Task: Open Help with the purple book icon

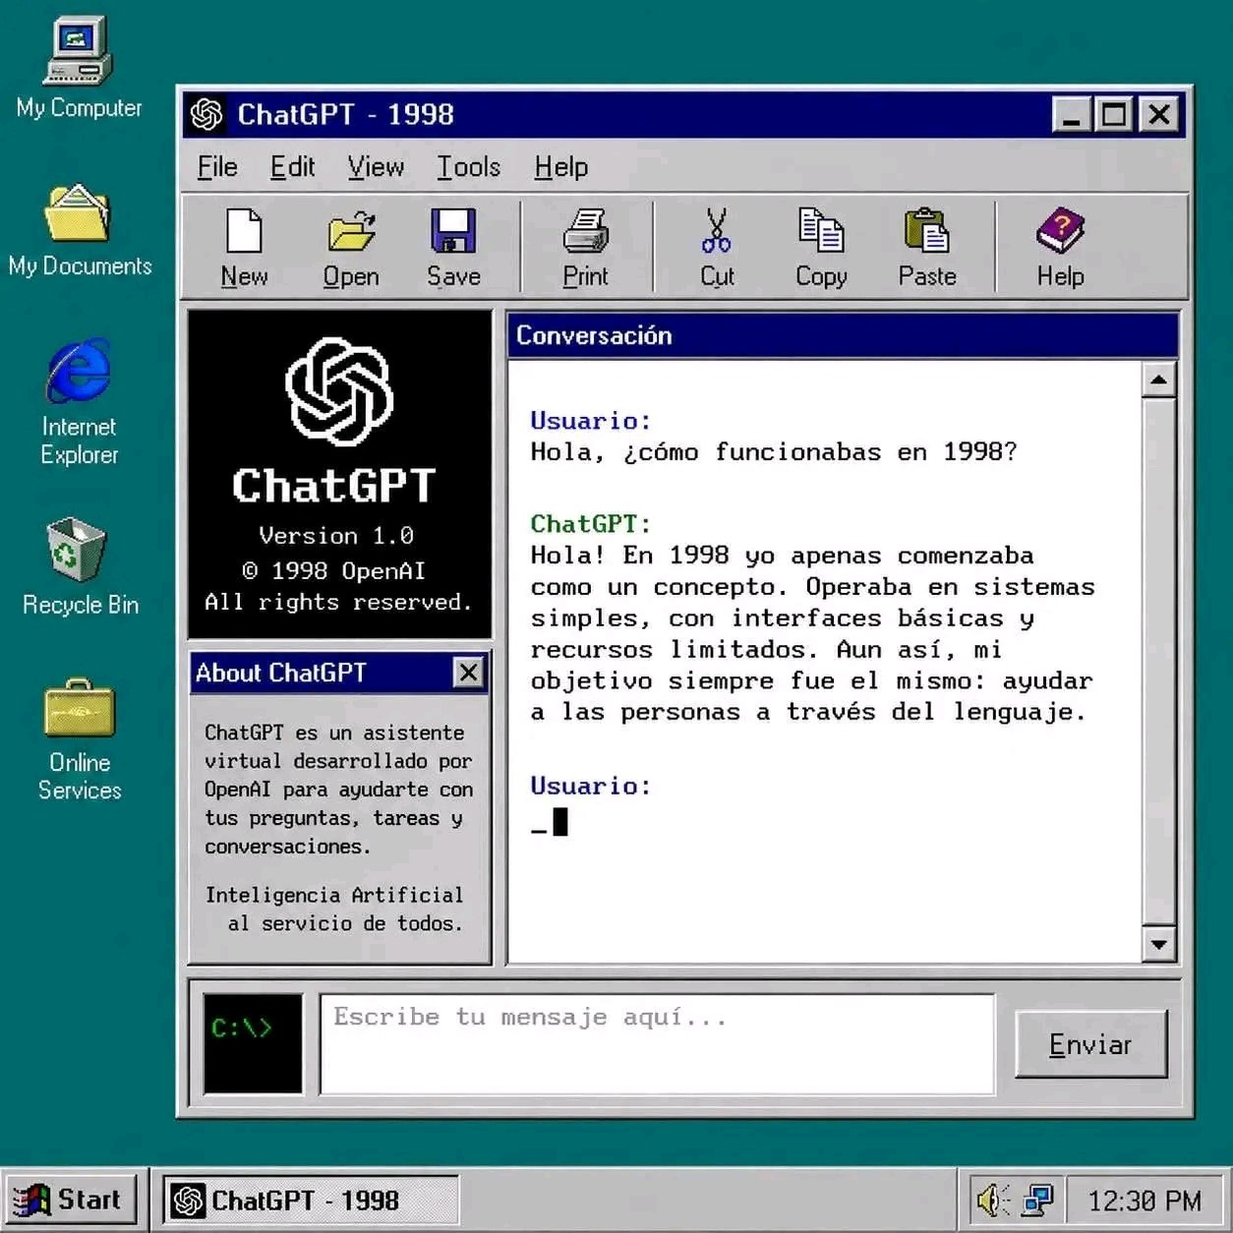Action: 1060,232
